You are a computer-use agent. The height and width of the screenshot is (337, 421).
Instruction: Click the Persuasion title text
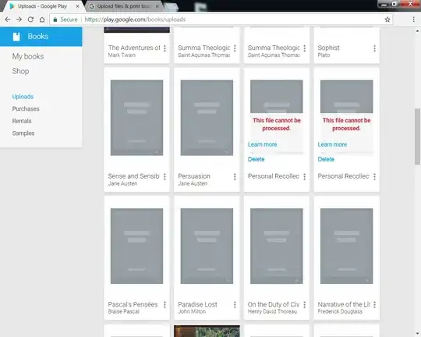194,176
